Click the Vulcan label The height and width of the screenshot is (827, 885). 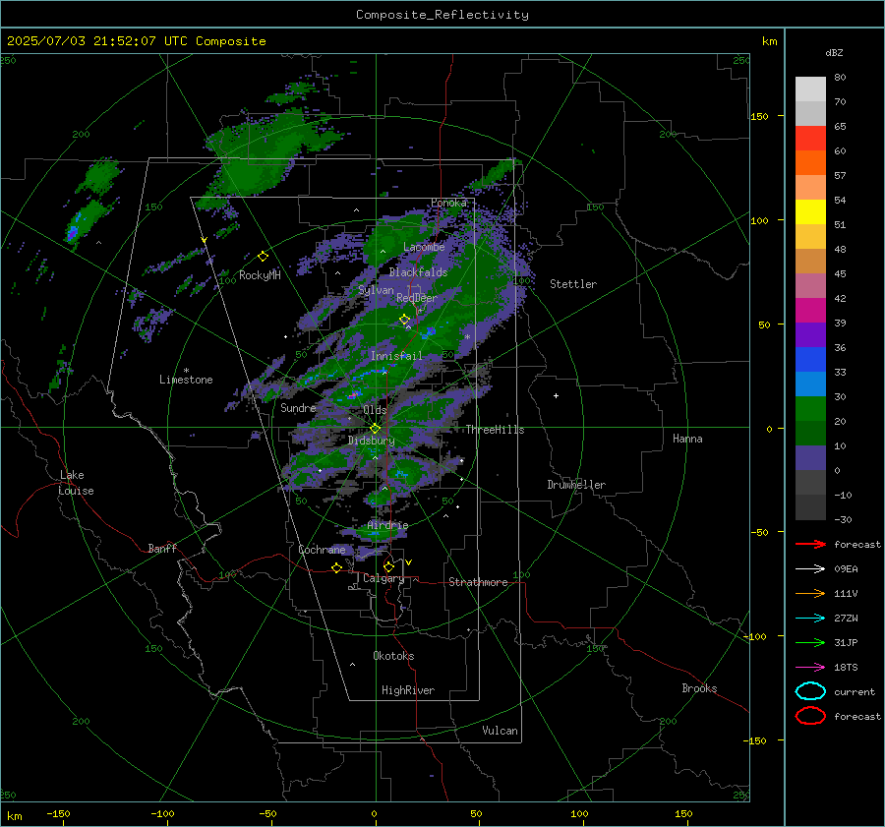(500, 731)
